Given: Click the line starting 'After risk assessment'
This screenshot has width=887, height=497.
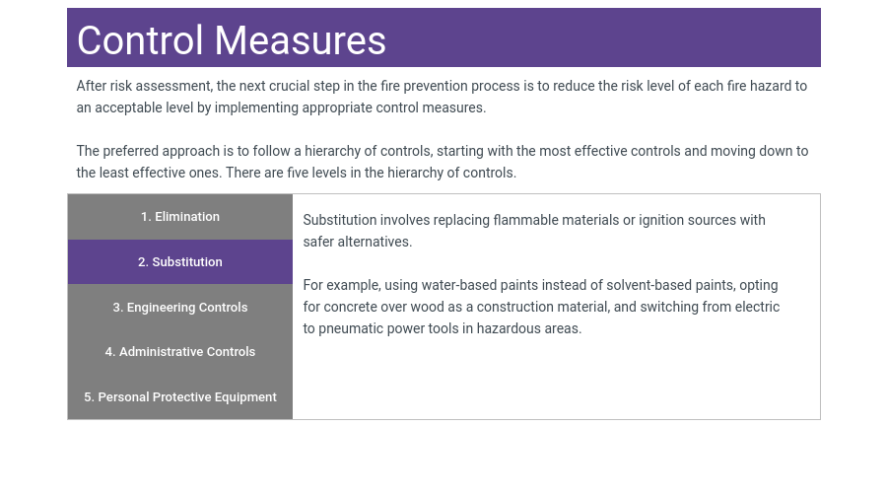Looking at the screenshot, I should coord(442,86).
